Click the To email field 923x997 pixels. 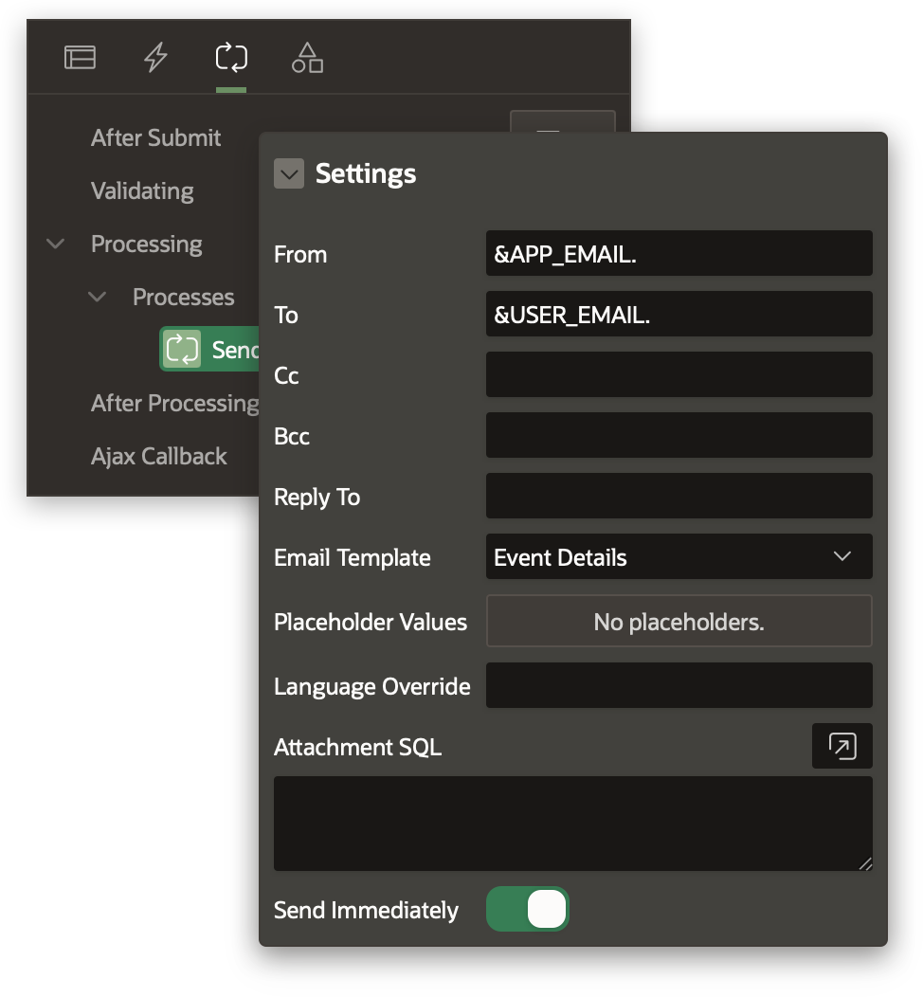point(679,315)
